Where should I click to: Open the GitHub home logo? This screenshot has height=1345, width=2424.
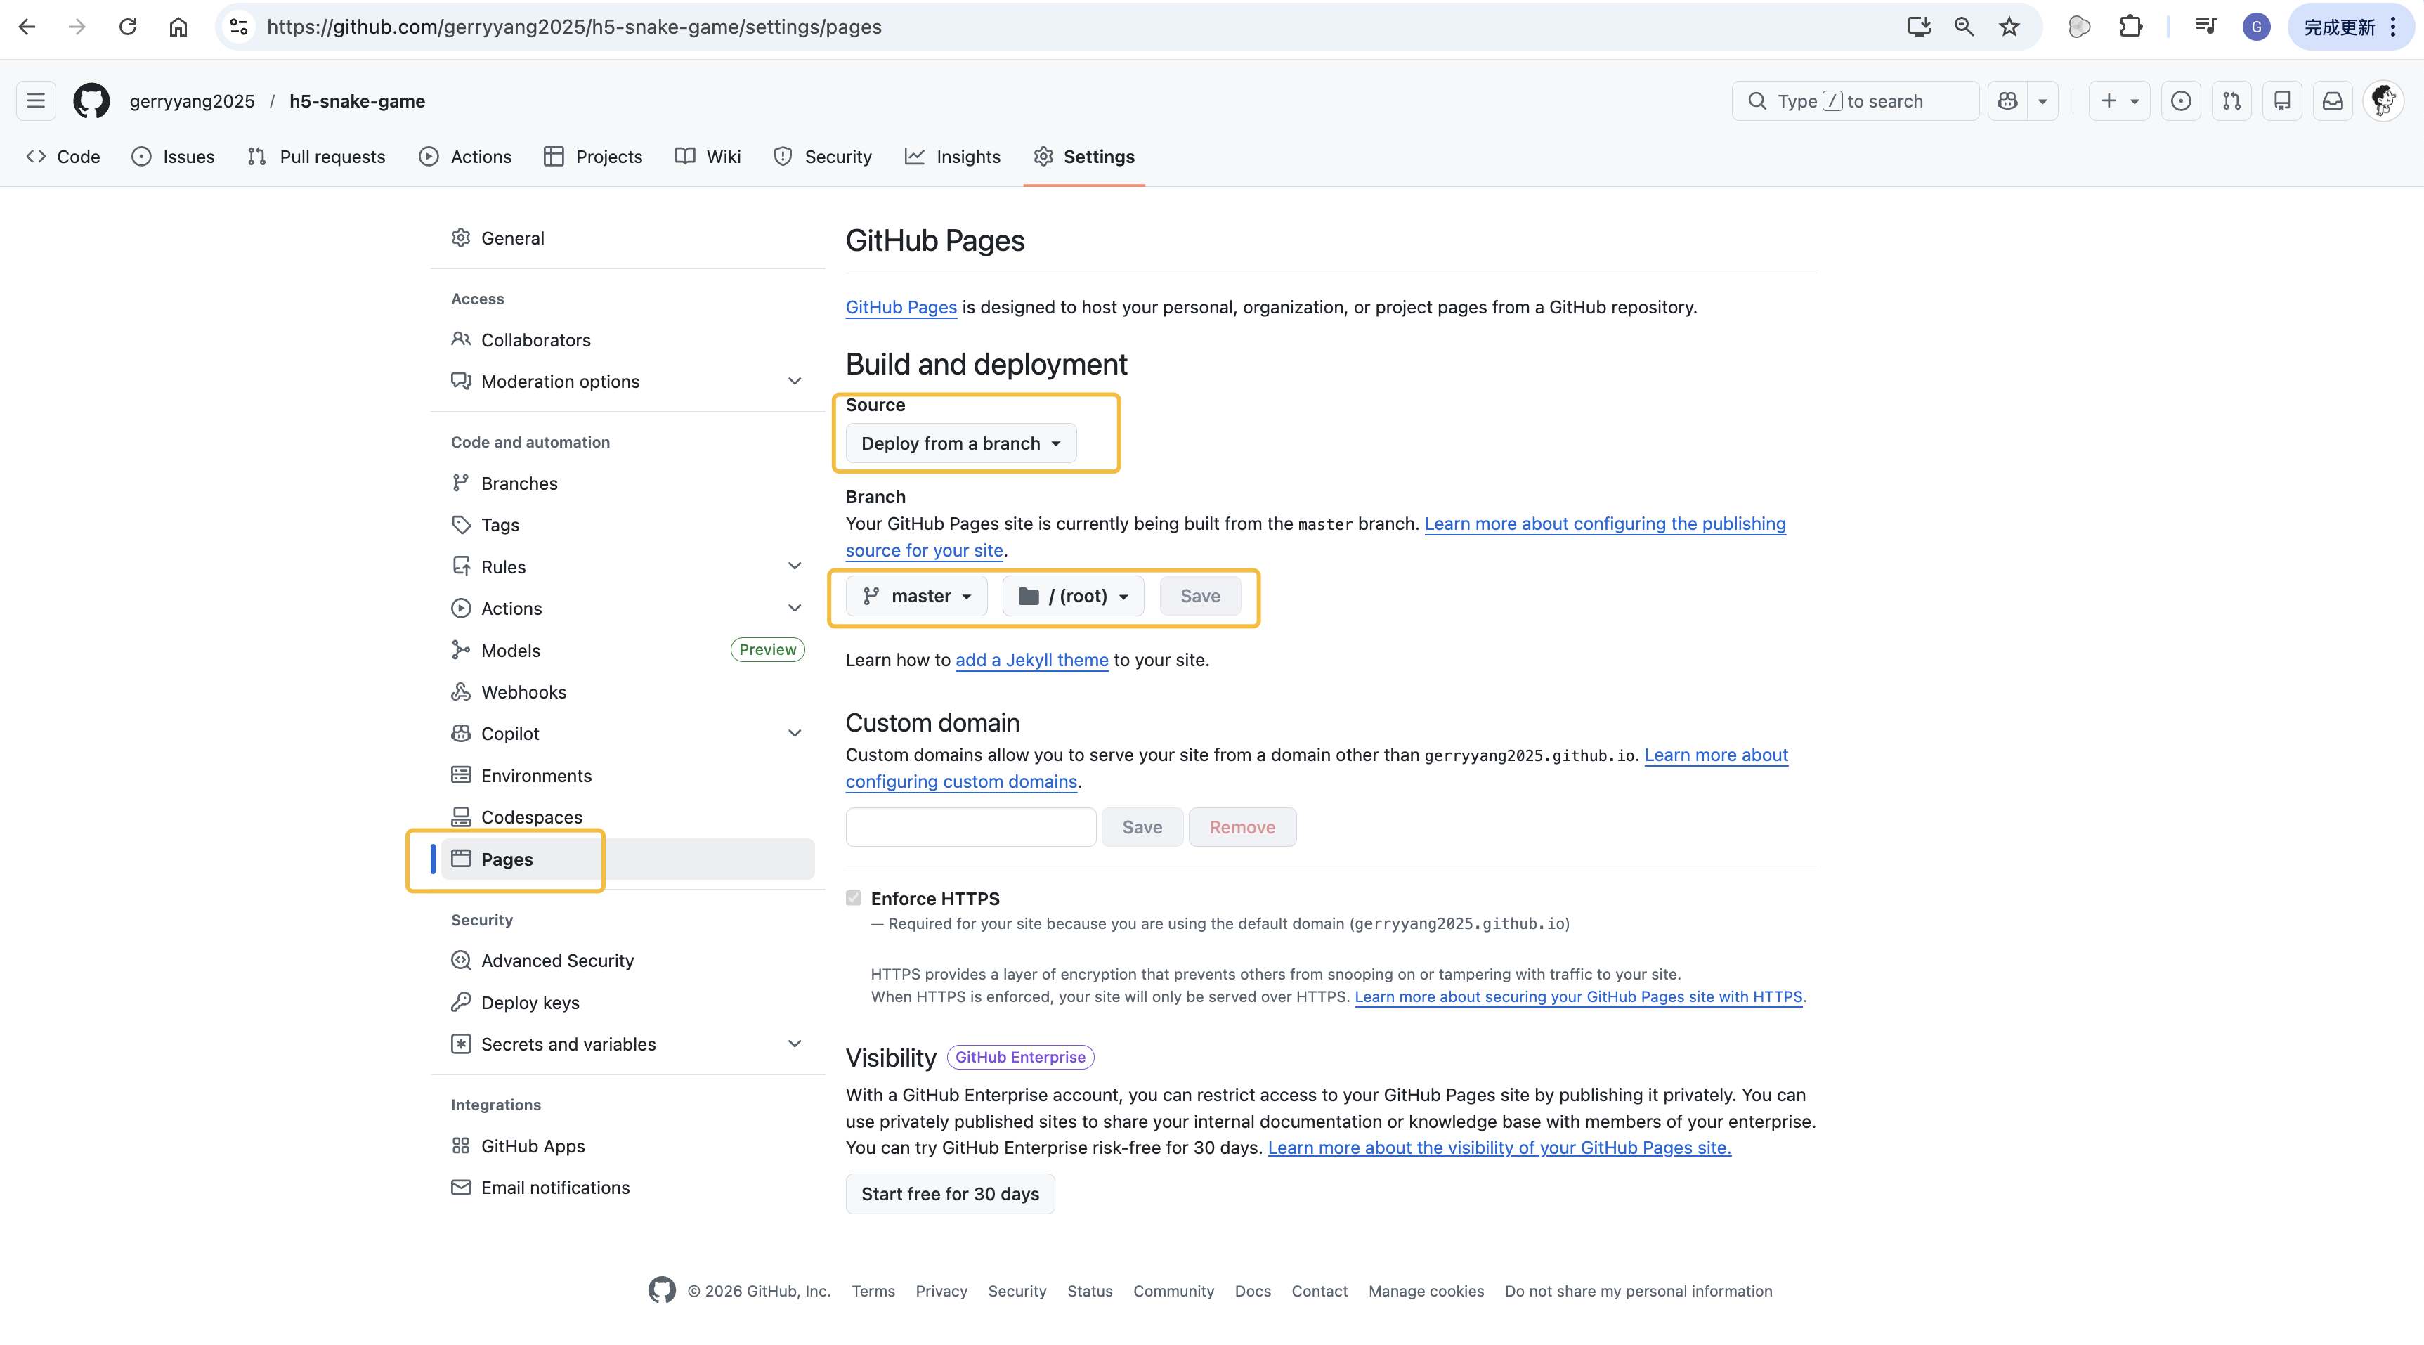(91, 100)
